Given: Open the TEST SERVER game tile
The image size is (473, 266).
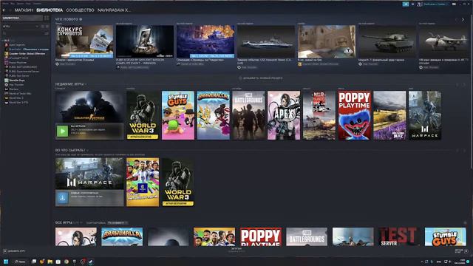Looking at the screenshot, I should click(x=399, y=236).
